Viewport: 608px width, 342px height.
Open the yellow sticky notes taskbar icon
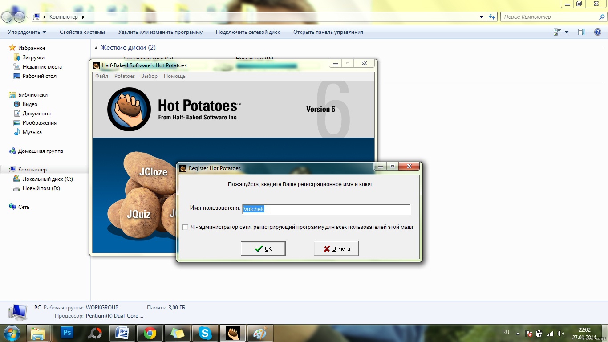pos(178,333)
